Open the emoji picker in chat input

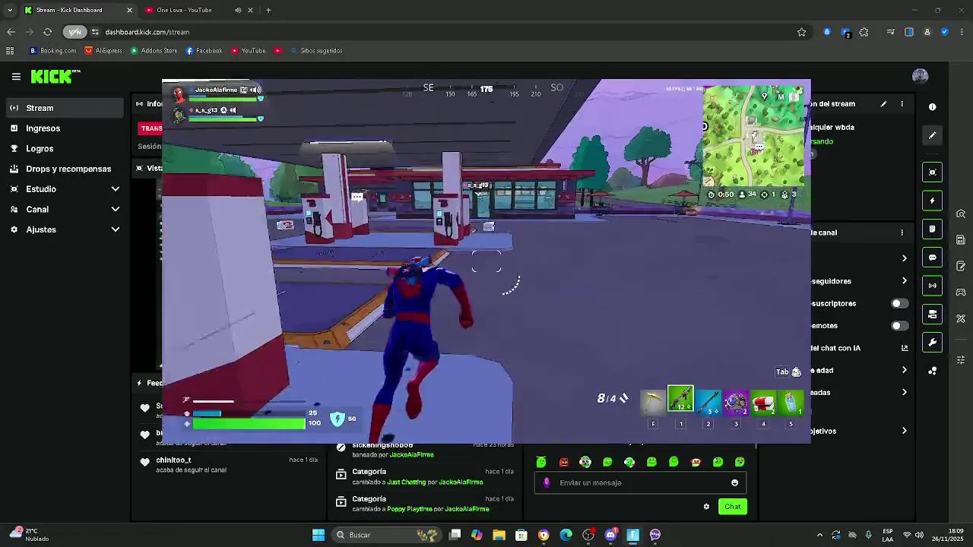(734, 482)
